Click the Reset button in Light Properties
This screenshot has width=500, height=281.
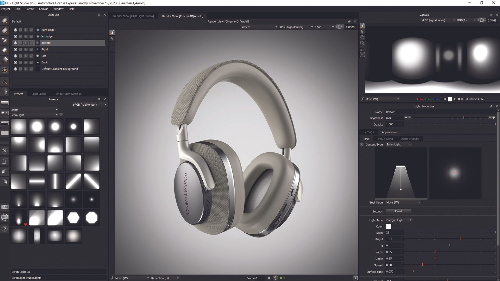click(x=398, y=211)
